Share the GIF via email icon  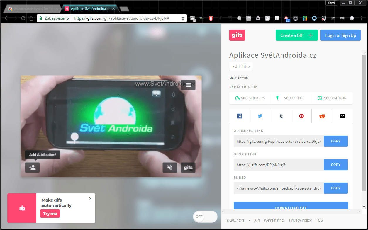[x=342, y=116]
